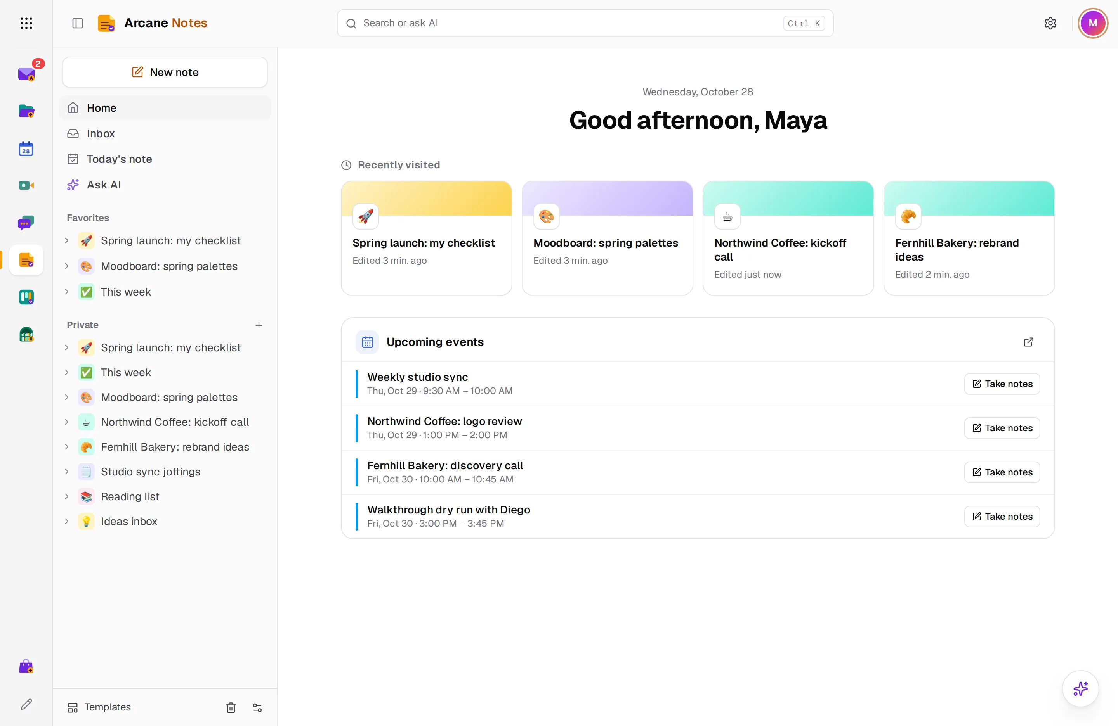Viewport: 1118px width, 726px height.
Task: Add a new private page with plus
Action: coord(259,325)
